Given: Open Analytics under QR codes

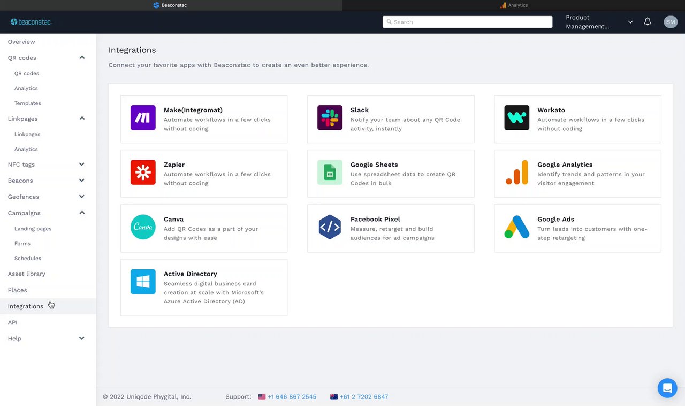Looking at the screenshot, I should click(x=26, y=88).
